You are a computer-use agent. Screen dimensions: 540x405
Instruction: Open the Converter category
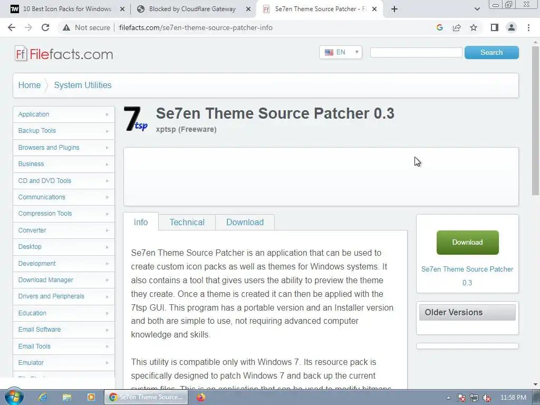coord(64,230)
